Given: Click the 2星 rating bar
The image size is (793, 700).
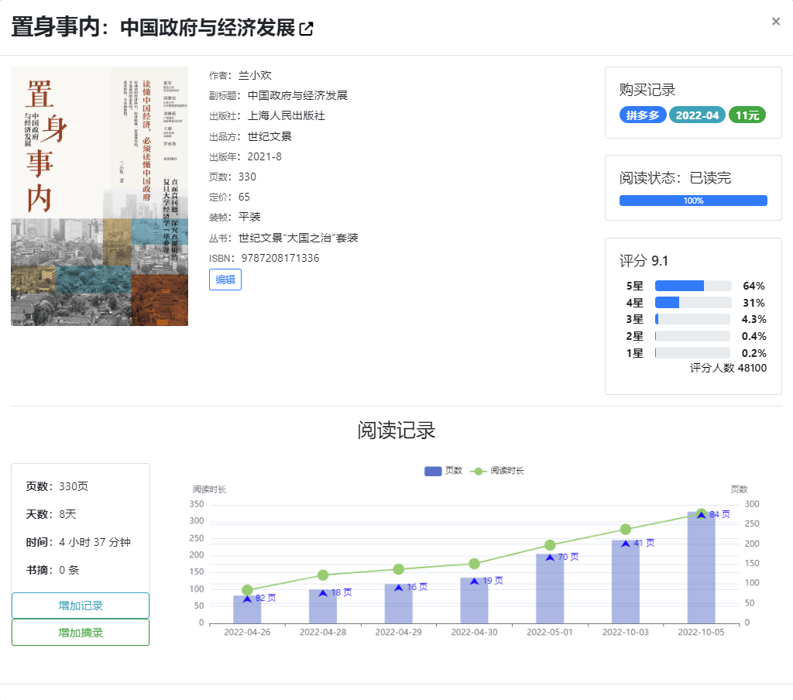Looking at the screenshot, I should point(693,336).
